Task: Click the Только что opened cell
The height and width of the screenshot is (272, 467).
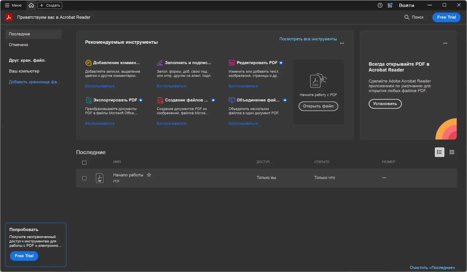Action: click(x=324, y=178)
